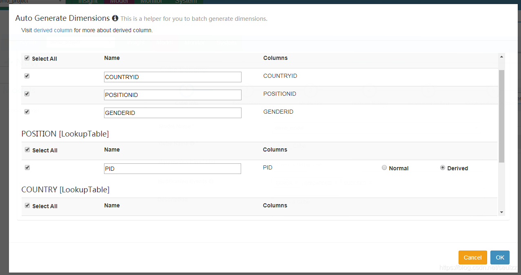The image size is (521, 275).
Task: Click the PID name input field
Action: (173, 169)
